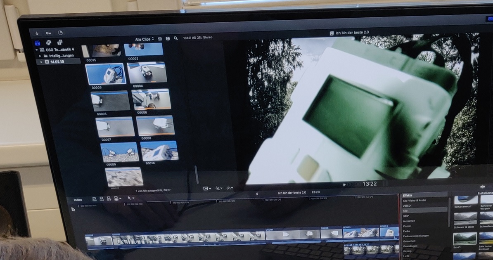Select the Keying effects category
Image resolution: width=493 pixels, height=260 pixels.
pyautogui.click(x=407, y=251)
